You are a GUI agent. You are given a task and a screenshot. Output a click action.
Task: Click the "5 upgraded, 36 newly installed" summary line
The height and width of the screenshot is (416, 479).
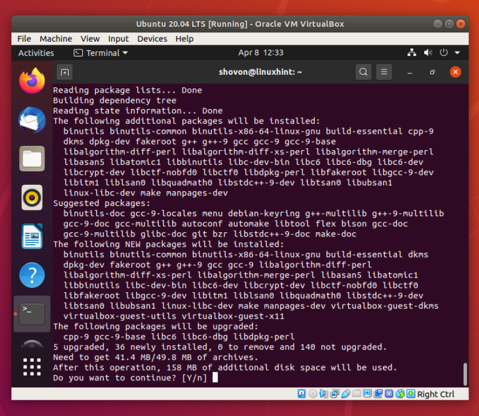(220, 347)
